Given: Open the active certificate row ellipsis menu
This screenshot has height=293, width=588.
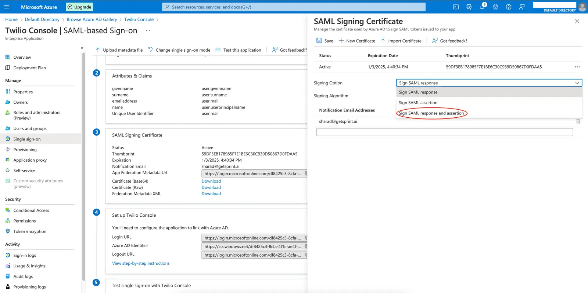Looking at the screenshot, I should coord(578,67).
